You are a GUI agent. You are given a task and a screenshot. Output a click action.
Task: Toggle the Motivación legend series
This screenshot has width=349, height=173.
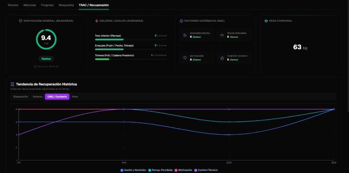(x=183, y=170)
